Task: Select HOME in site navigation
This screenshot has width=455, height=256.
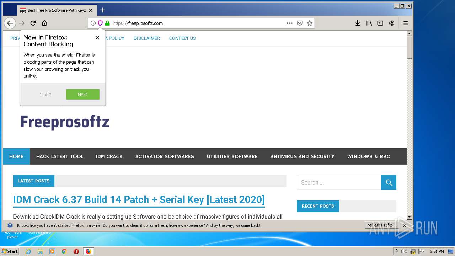Action: [x=16, y=156]
